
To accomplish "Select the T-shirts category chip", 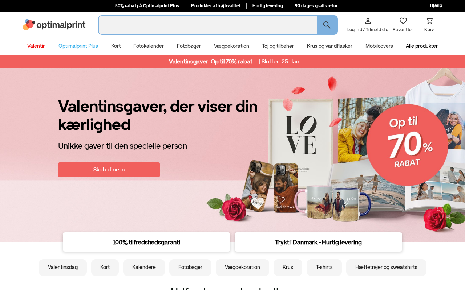I will pos(324,268).
